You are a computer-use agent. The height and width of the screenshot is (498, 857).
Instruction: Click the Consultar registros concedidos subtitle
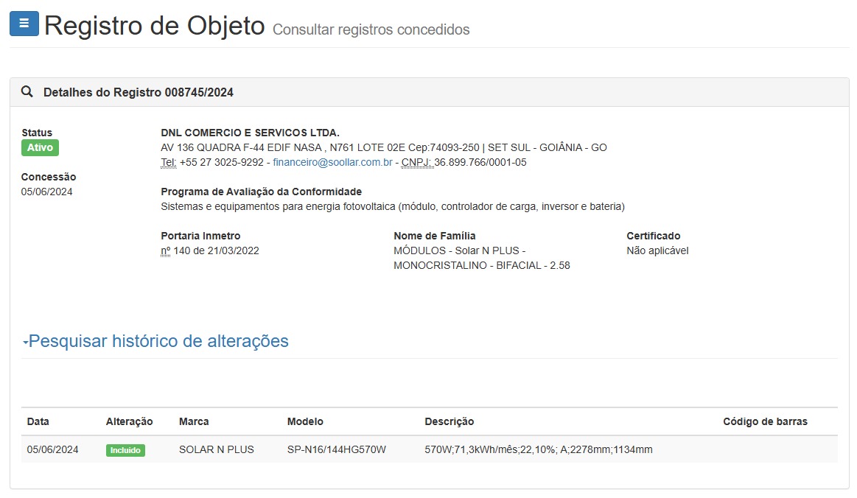pos(371,29)
